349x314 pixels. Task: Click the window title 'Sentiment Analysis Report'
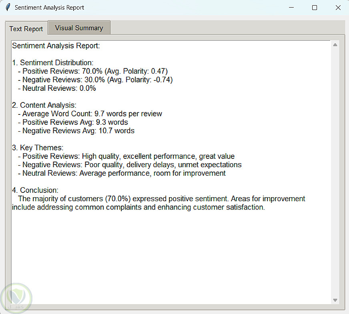(49, 8)
